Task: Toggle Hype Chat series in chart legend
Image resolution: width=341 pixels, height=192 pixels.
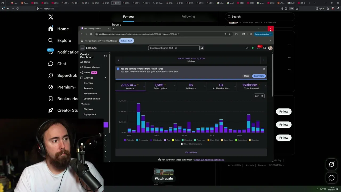Action: (x=213, y=140)
